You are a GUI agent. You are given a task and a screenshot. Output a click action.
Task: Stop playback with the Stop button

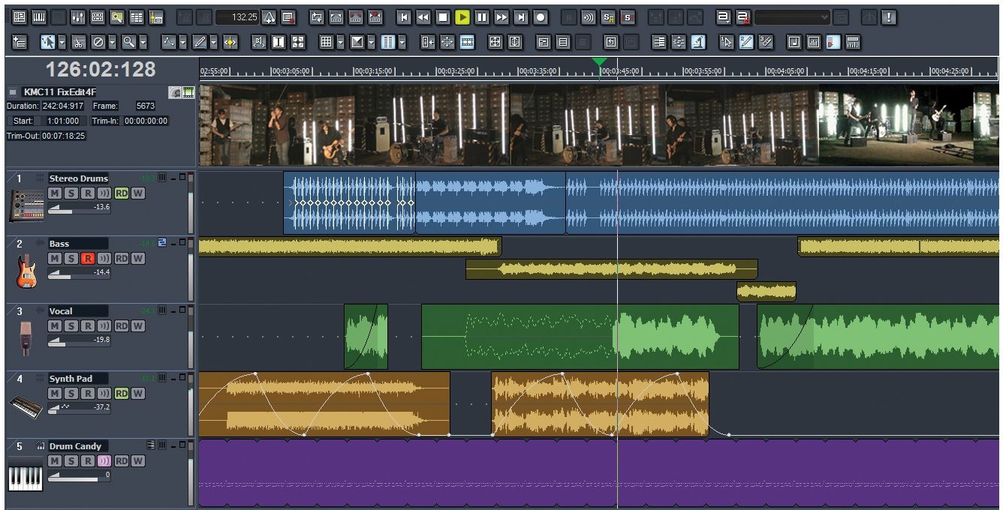pyautogui.click(x=443, y=16)
